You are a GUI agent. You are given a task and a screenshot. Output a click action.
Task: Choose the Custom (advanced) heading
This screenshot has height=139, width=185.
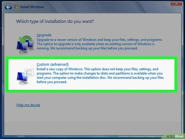pos(53,64)
